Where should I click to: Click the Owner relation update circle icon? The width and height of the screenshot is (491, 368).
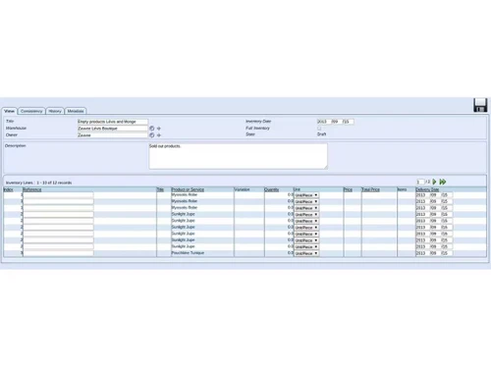(152, 135)
